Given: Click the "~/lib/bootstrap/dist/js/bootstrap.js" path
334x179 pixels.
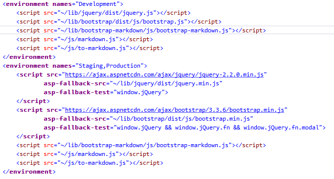Looking at the screenshot, I should 122,22.
